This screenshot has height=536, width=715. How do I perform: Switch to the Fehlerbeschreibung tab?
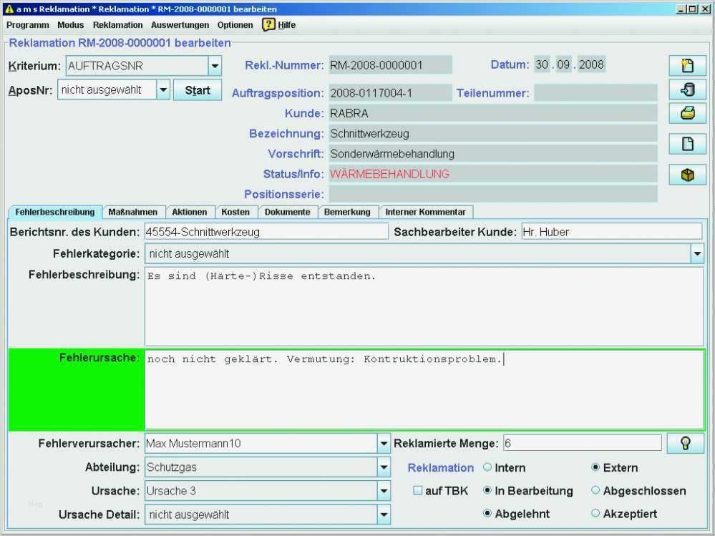54,212
